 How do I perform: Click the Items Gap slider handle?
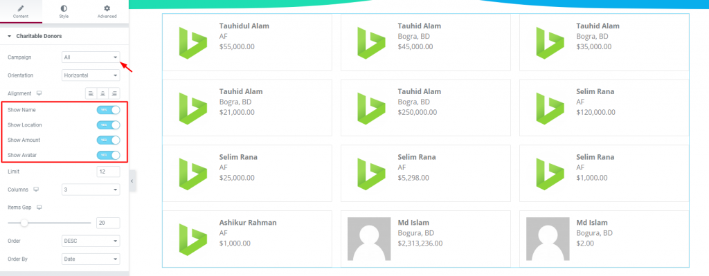tap(24, 223)
